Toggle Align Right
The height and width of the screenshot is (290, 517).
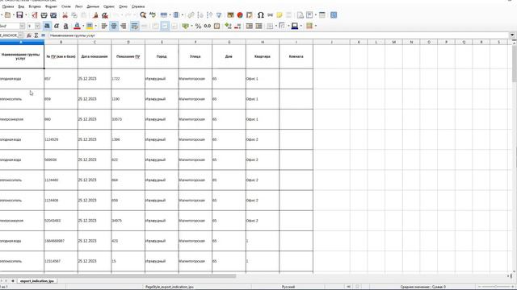click(124, 26)
